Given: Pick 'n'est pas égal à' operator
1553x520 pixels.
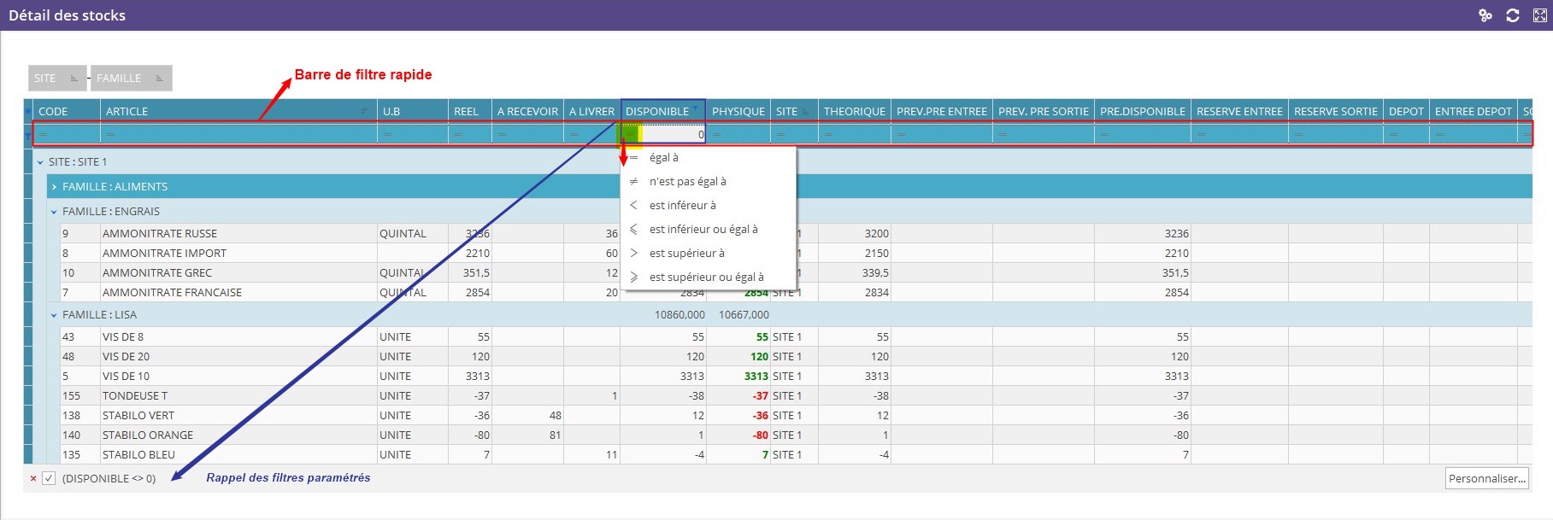Looking at the screenshot, I should click(x=687, y=182).
